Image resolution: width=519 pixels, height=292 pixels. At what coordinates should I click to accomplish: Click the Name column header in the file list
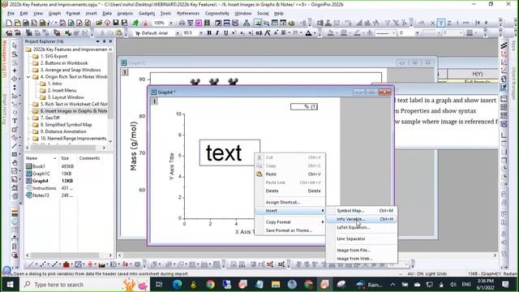41,158
